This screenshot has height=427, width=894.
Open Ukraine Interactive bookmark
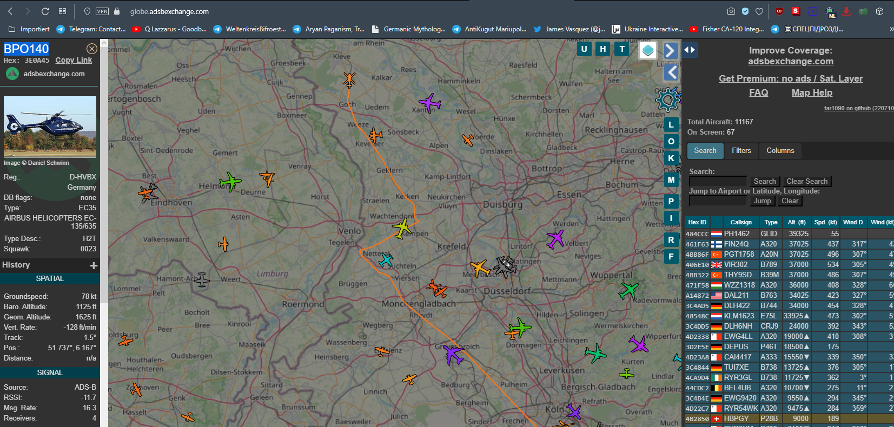[647, 29]
